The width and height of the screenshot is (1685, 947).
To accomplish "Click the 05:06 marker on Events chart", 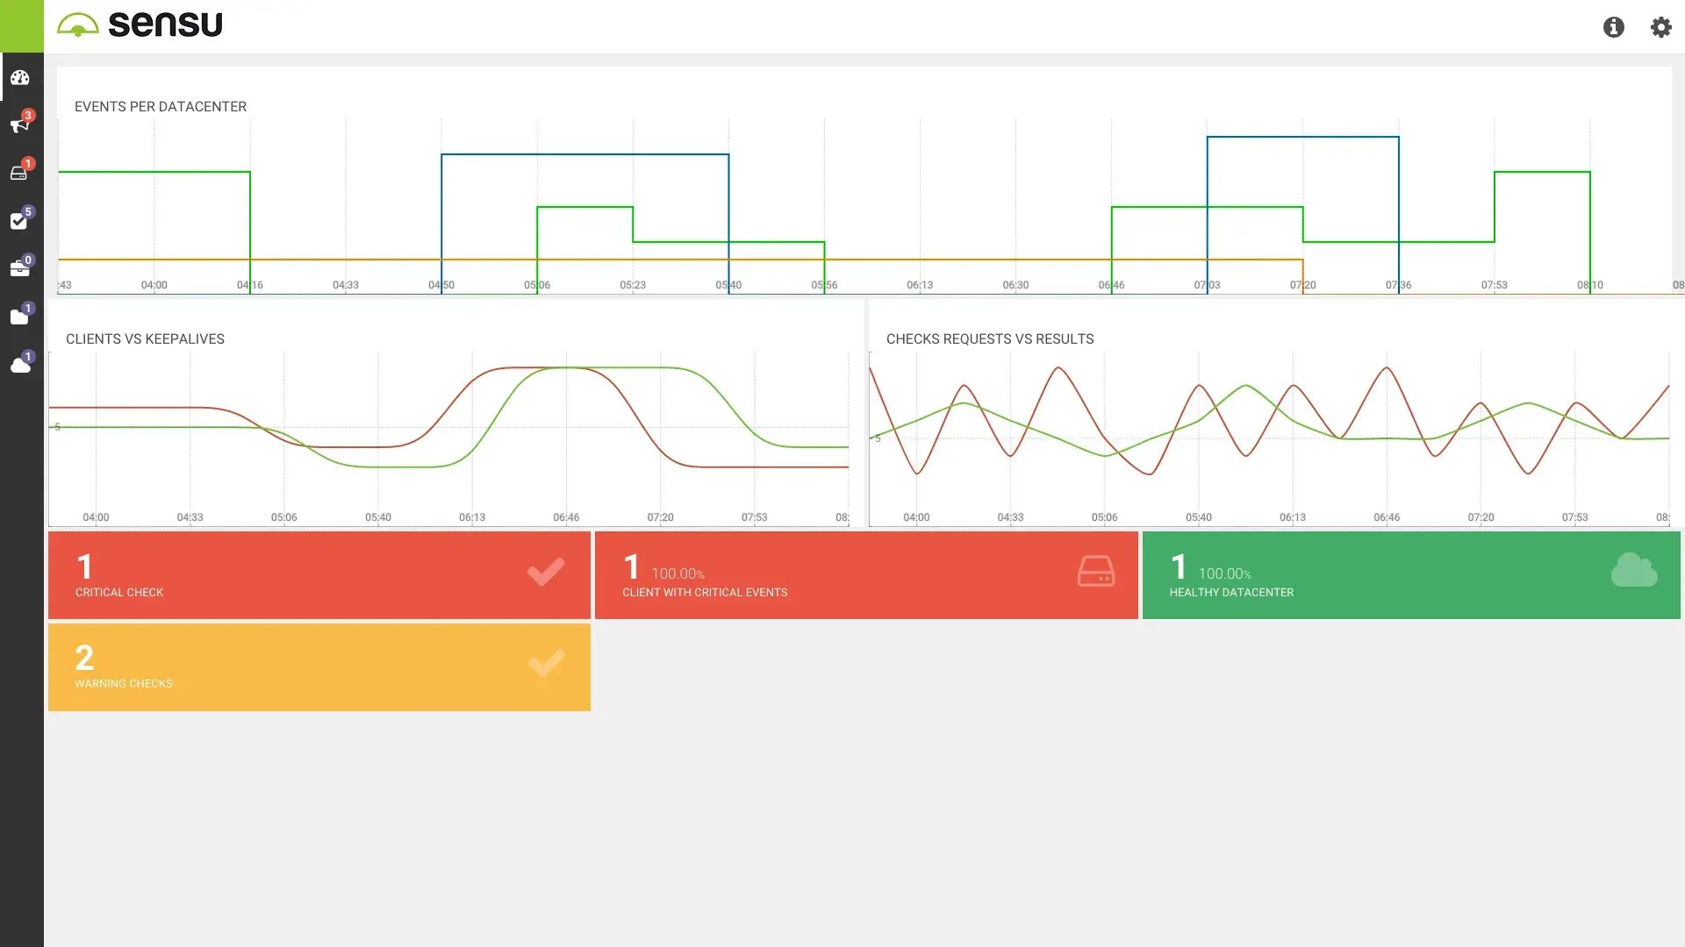I will click(537, 285).
